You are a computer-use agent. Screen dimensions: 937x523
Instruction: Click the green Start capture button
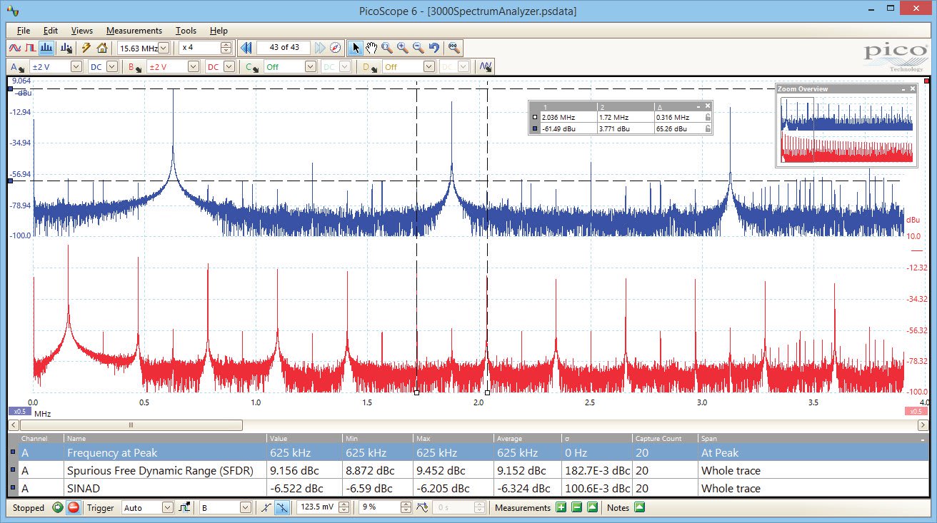pos(58,508)
